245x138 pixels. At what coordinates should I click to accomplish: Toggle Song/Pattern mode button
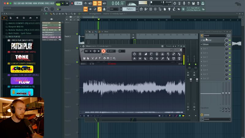coord(58,3)
